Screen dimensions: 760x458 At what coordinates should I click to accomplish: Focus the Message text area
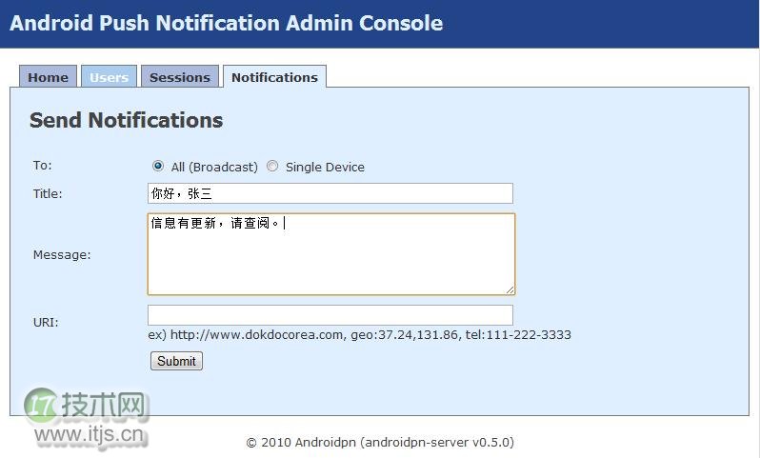[x=331, y=254]
